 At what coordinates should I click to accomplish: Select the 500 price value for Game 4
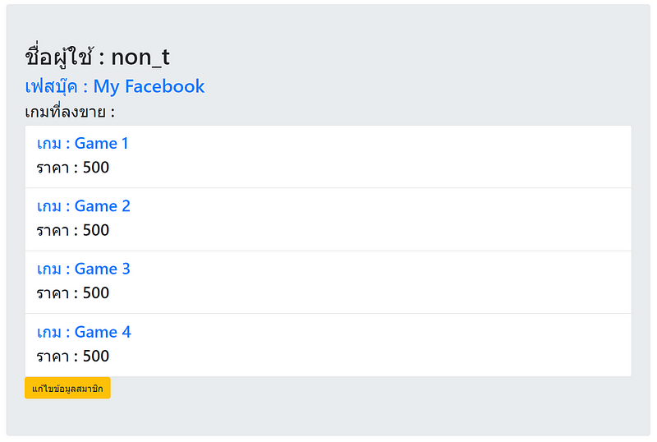pos(96,357)
